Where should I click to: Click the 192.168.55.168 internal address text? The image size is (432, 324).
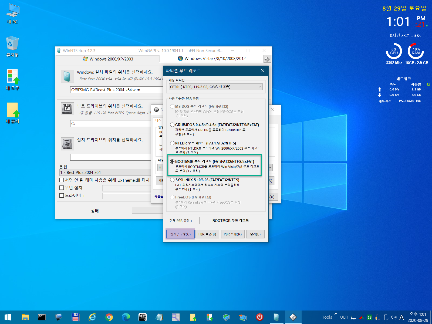[410, 101]
